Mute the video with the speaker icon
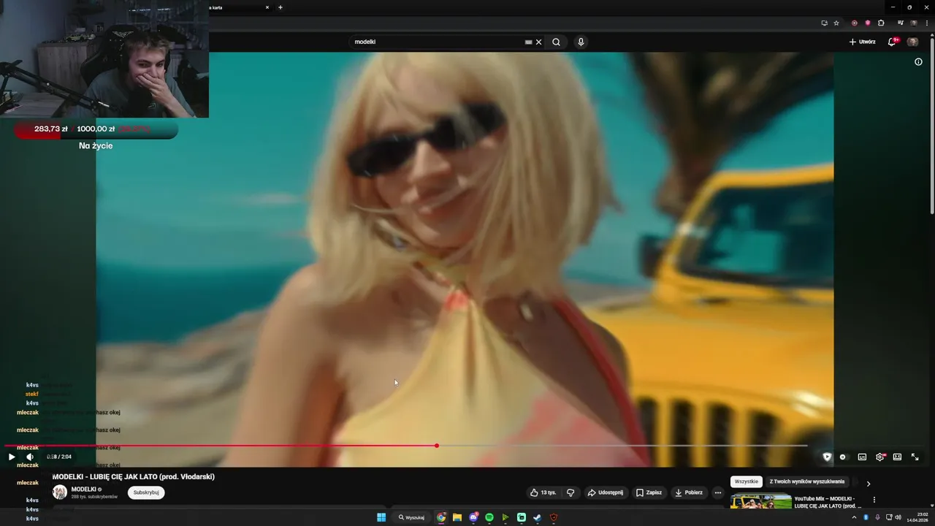The height and width of the screenshot is (526, 935). pyautogui.click(x=30, y=457)
